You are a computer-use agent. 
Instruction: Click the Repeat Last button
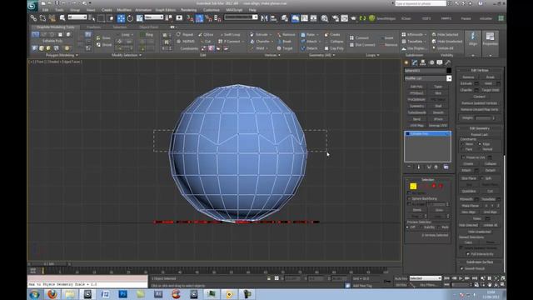pyautogui.click(x=480, y=135)
